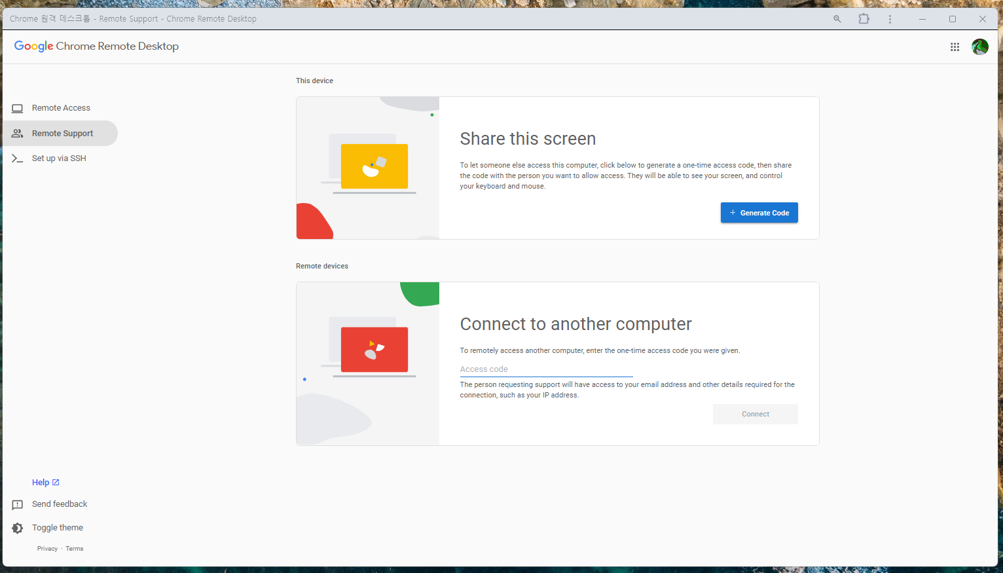1003x573 pixels.
Task: Click the Access code input field
Action: click(546, 369)
